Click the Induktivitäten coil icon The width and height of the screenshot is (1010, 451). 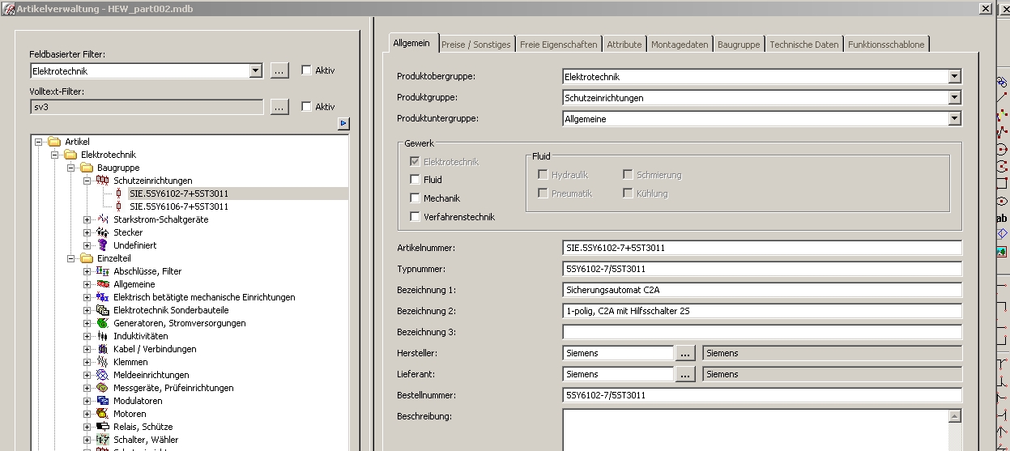pos(103,336)
